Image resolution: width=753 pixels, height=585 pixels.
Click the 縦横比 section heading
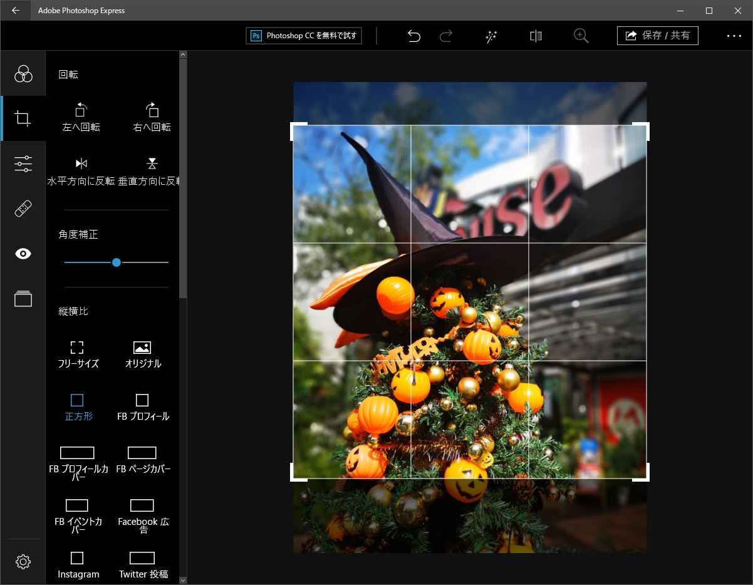tap(73, 311)
